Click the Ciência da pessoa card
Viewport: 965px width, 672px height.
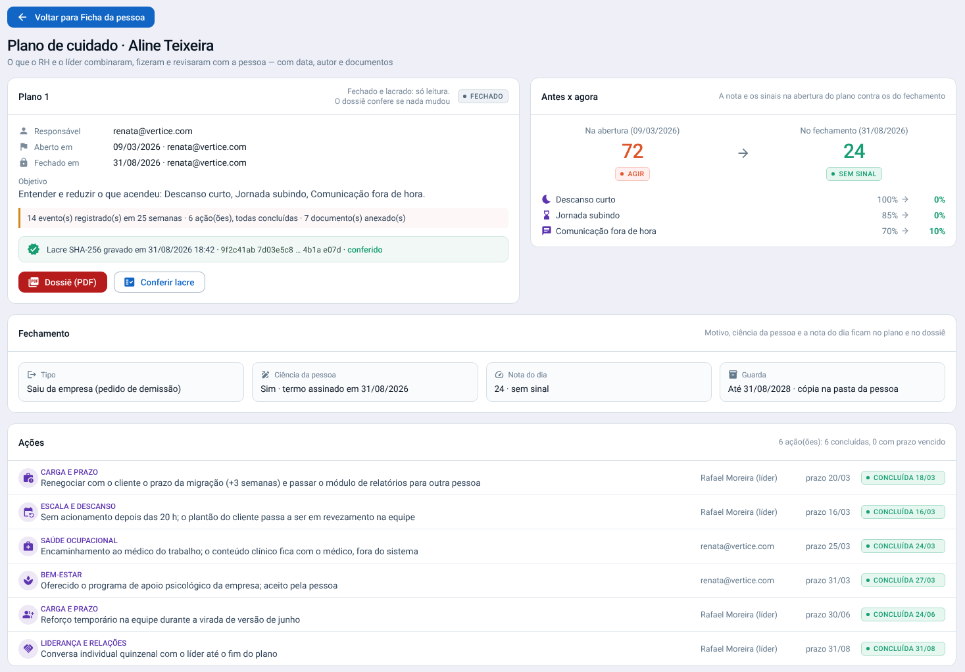click(x=365, y=382)
